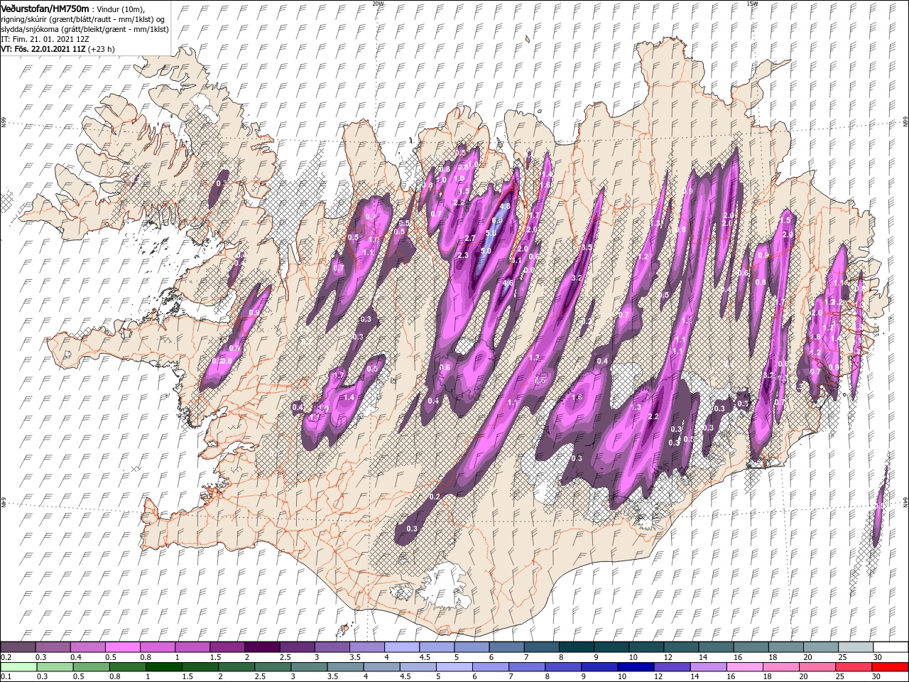Pick the lavender snow swatch between 4 and 4.5
Image resolution: width=909 pixels, height=682 pixels.
pyautogui.click(x=402, y=647)
